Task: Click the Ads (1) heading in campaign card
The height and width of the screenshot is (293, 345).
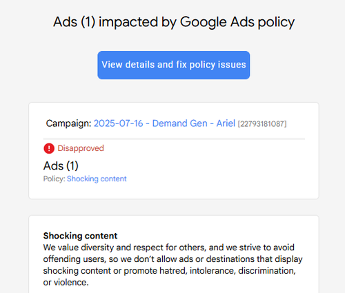Action: (x=61, y=165)
